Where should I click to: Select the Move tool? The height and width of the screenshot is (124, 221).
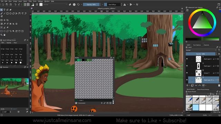[4, 20]
